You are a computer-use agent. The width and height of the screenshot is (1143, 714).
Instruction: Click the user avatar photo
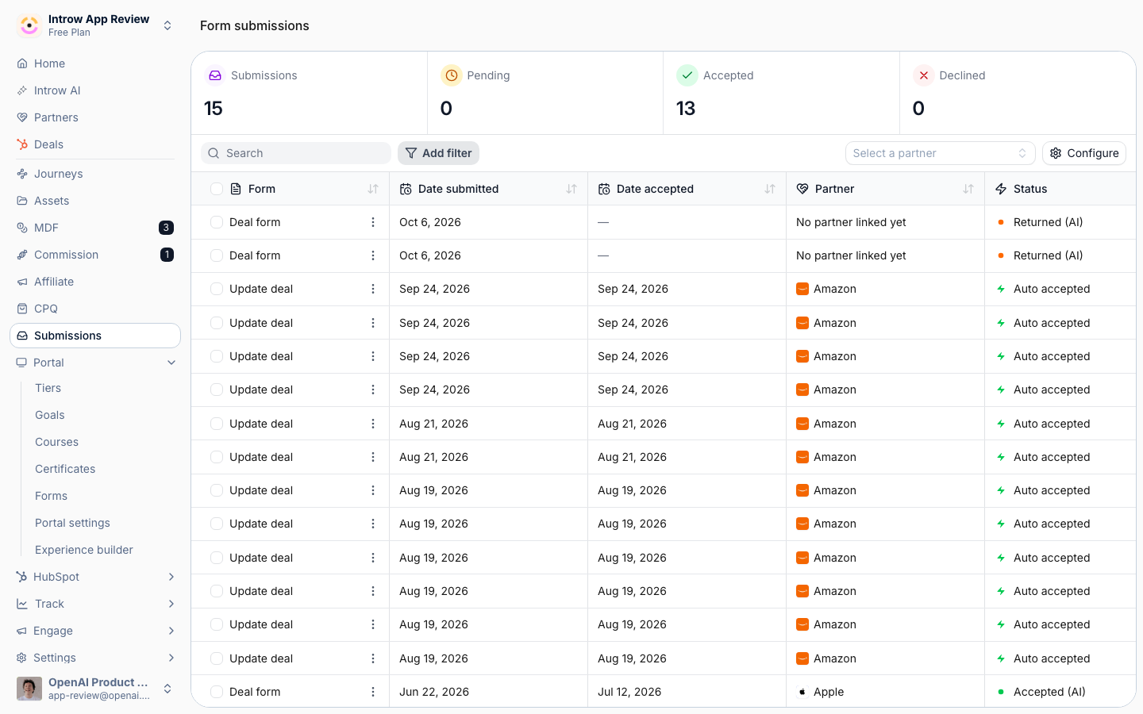(x=29, y=689)
